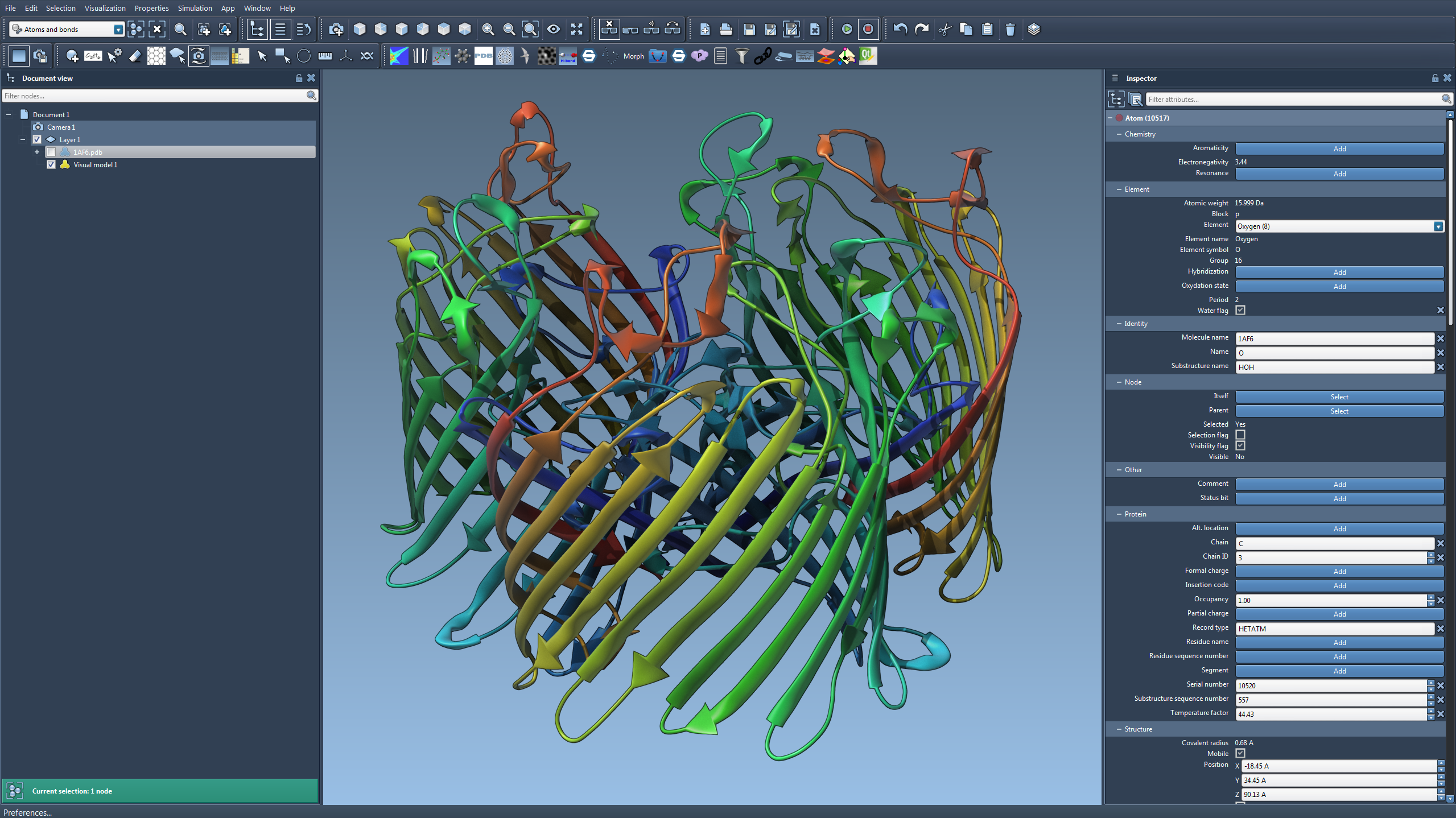Open the Atoms and bonds dropdown
Screen dimensions: 1456x818
click(x=118, y=29)
